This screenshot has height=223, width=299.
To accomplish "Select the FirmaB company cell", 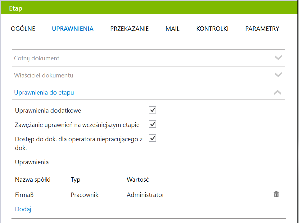I will [24, 195].
